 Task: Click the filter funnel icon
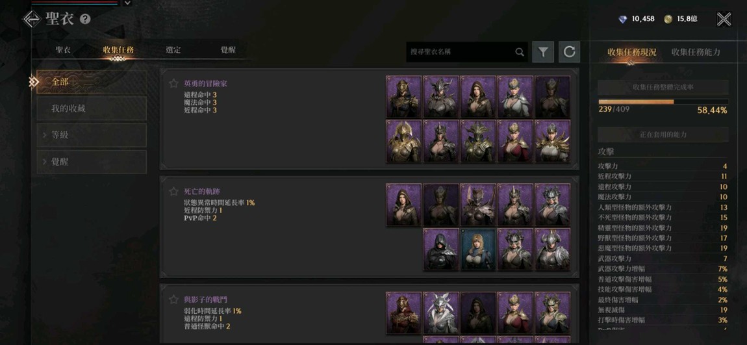(x=543, y=52)
